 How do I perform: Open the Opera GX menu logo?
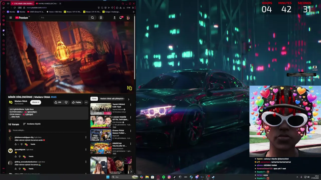[4, 3]
